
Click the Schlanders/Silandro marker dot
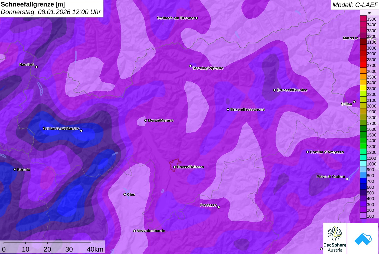81,131
